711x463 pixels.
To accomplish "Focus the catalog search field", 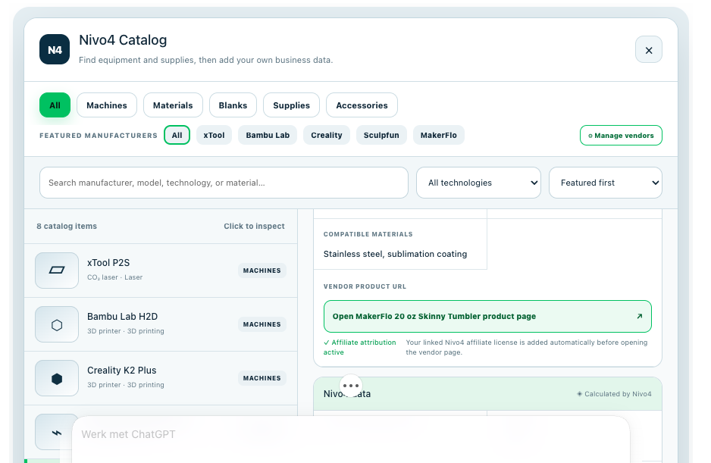I will point(224,183).
